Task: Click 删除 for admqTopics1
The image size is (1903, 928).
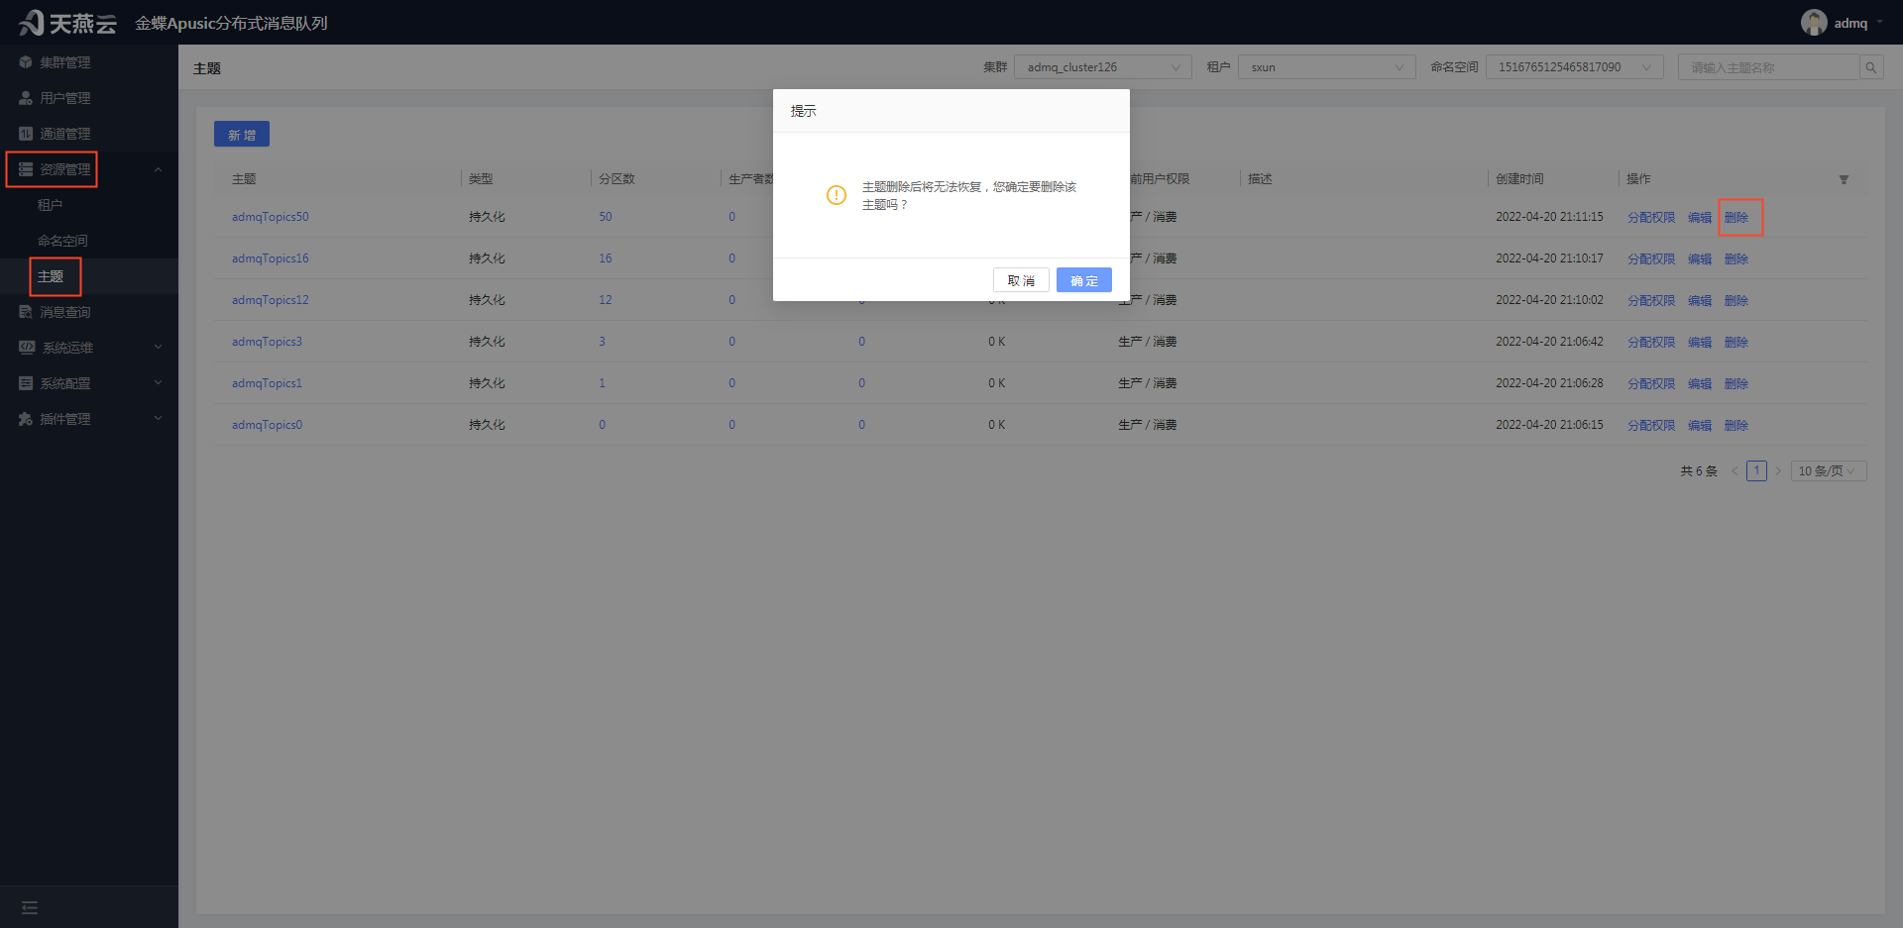Action: tap(1736, 383)
